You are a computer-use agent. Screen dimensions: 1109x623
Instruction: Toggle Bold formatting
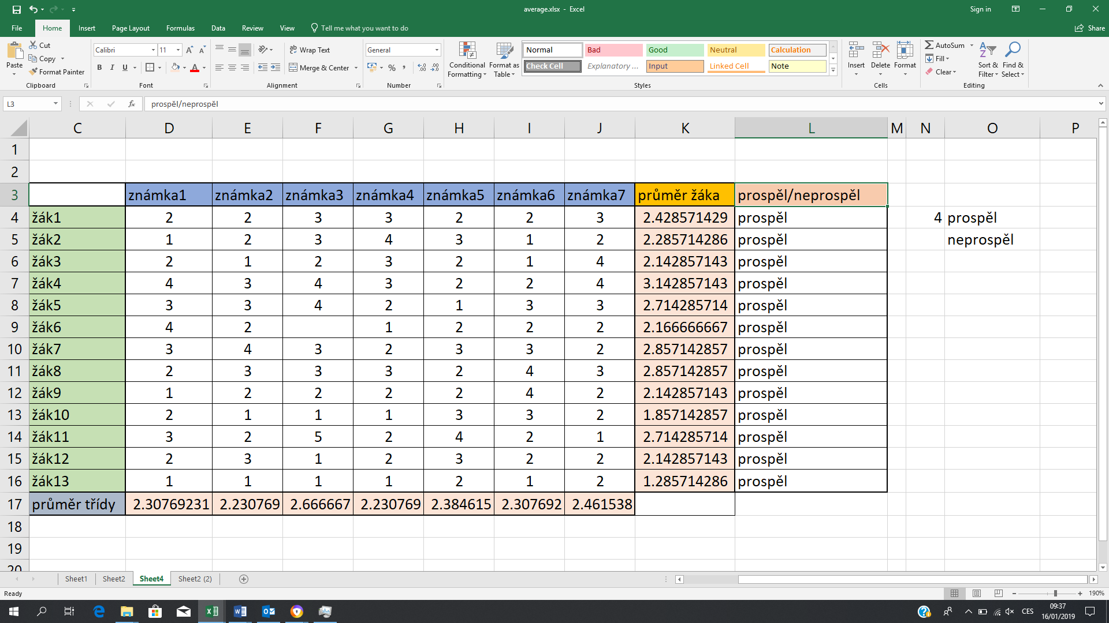99,67
